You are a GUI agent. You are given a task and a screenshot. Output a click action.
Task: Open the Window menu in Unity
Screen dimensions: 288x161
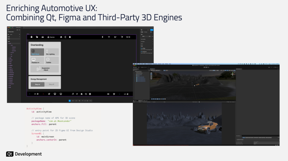tap(166, 64)
